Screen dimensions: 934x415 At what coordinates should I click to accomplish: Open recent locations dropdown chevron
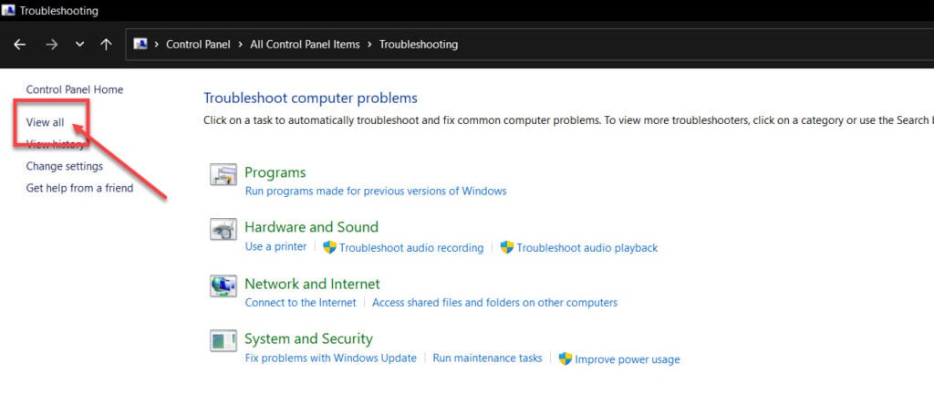(x=80, y=45)
